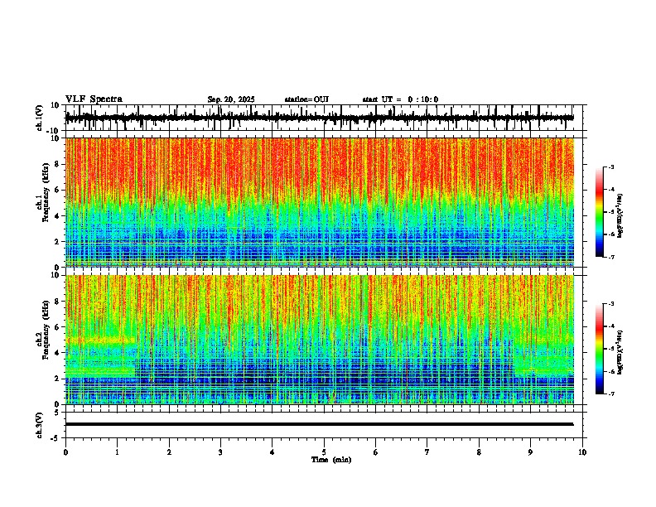Click the ch.1 spectrogram panel
Viewport: 656px width, 507px height.
pyautogui.click(x=320, y=202)
